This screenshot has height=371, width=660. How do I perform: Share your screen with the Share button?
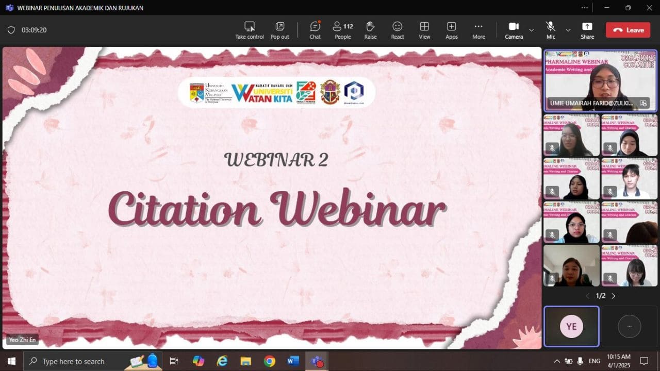point(587,30)
